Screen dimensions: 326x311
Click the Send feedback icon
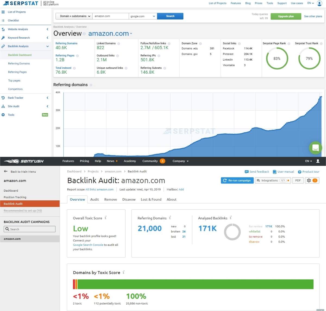(247, 172)
